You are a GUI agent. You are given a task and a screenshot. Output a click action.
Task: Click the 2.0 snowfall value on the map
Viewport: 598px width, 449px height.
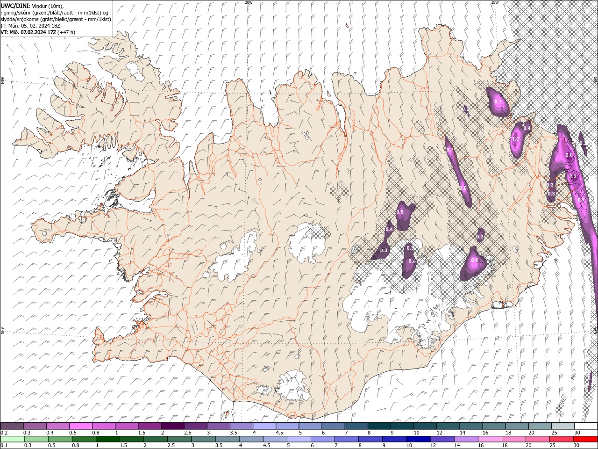[569, 155]
